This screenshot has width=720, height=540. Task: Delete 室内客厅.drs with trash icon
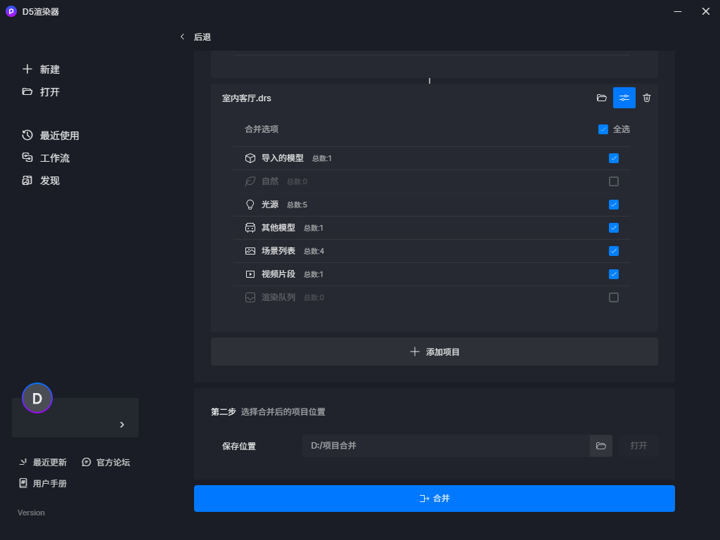[x=647, y=98]
